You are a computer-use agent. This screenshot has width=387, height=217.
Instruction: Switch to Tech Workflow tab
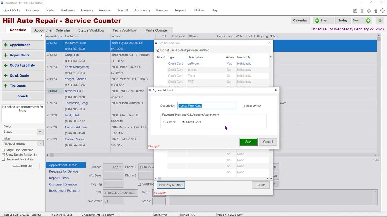(x=125, y=30)
